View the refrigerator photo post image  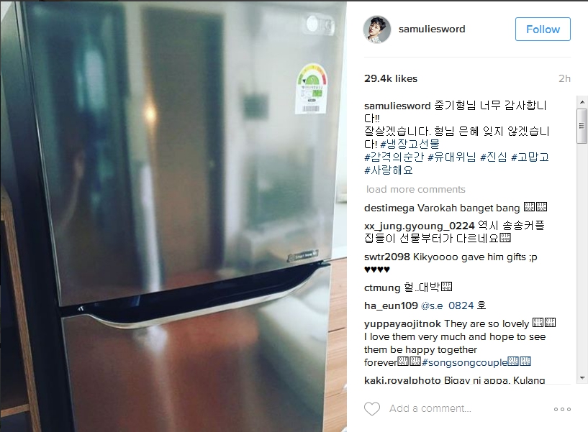(173, 216)
